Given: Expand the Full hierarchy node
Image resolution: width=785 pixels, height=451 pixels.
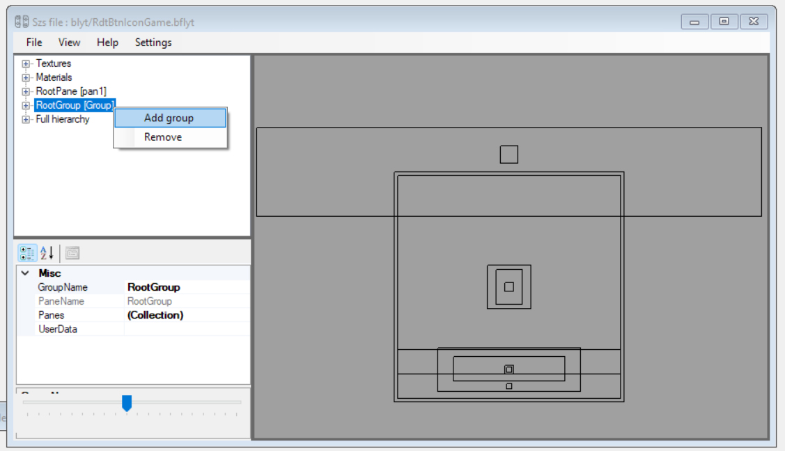Looking at the screenshot, I should [26, 119].
